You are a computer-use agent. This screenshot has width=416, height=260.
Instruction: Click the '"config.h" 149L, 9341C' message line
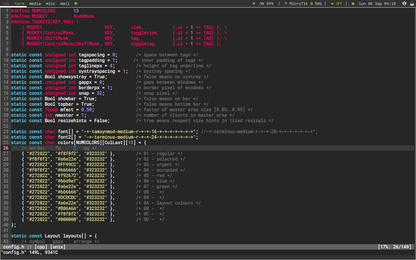click(x=29, y=252)
